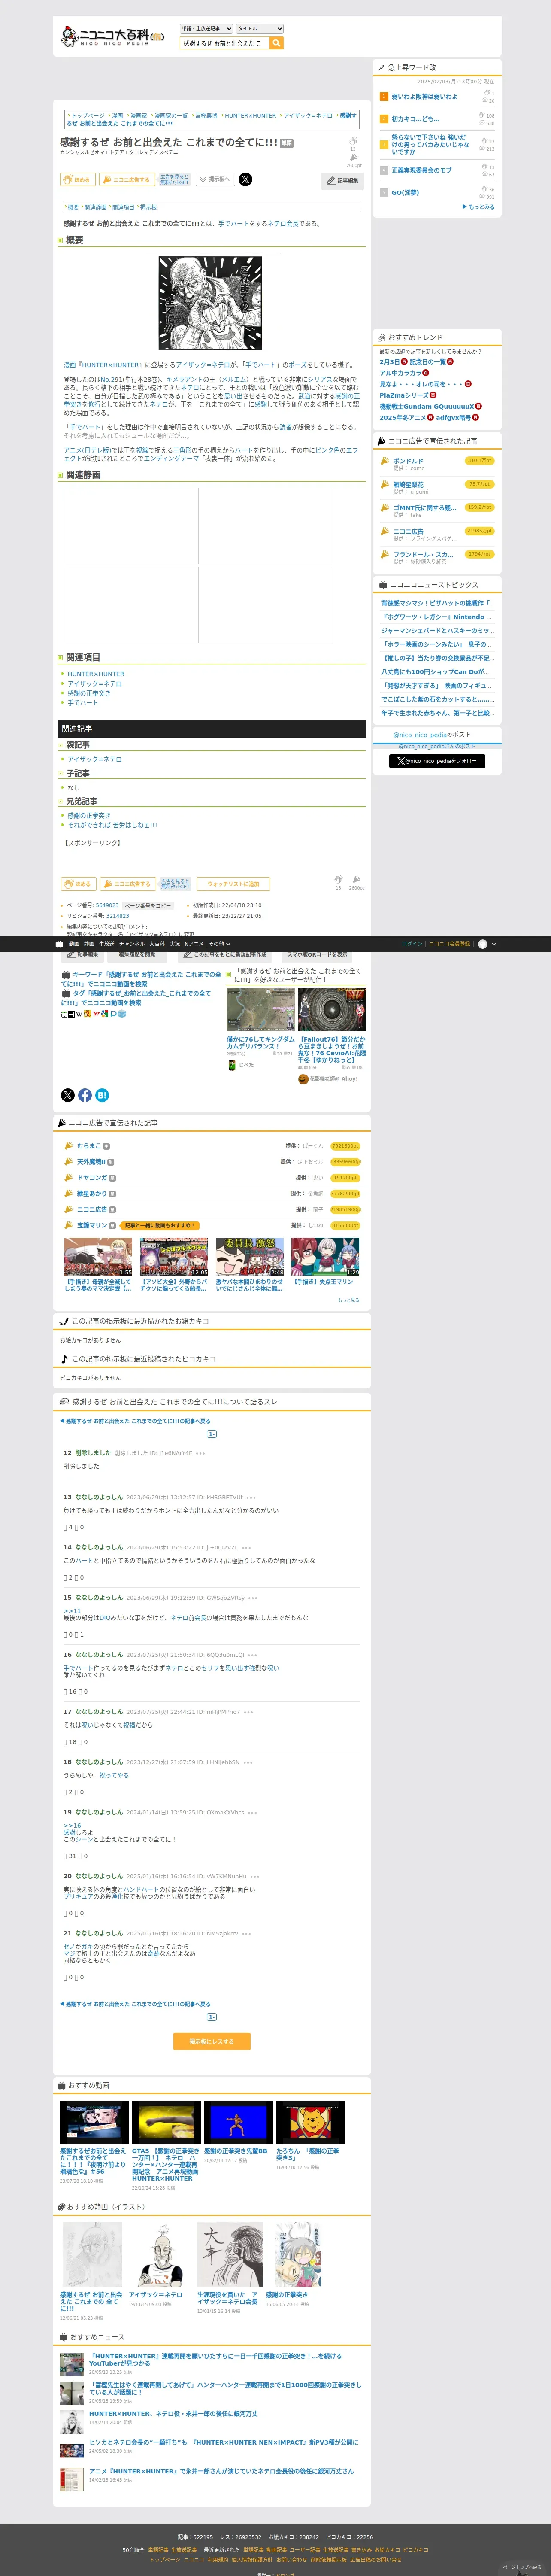The width and height of the screenshot is (551, 2576).
Task: Click the 記事編集 pencil button
Action: (343, 181)
